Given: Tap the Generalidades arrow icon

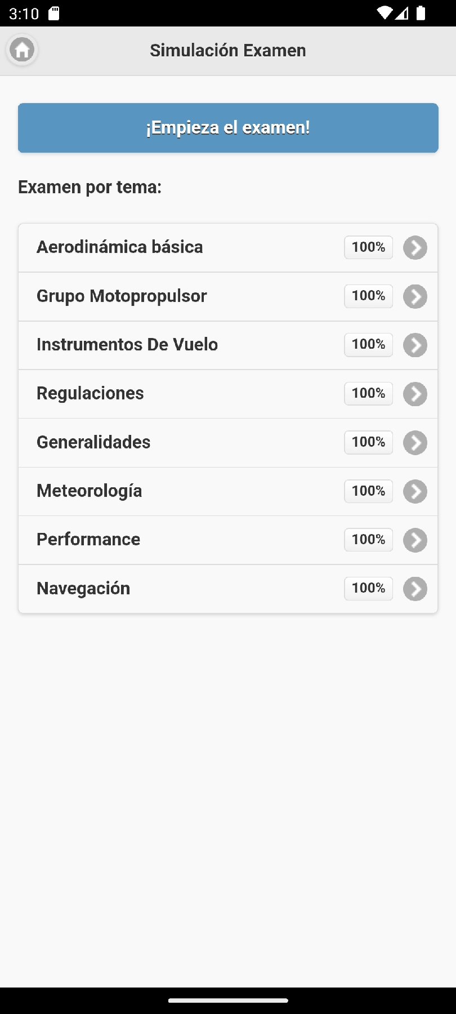Looking at the screenshot, I should pos(415,443).
